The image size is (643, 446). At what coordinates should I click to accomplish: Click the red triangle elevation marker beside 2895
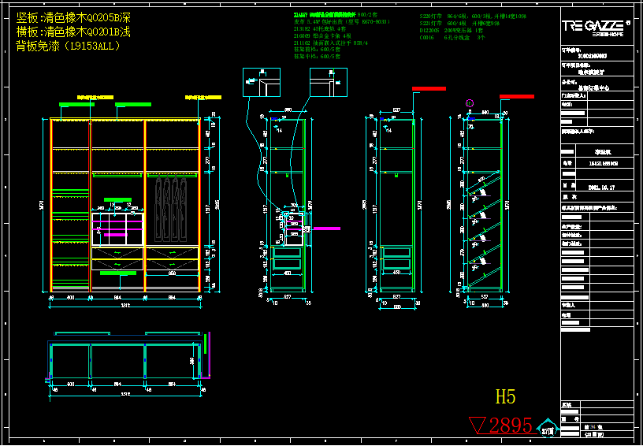tap(478, 426)
